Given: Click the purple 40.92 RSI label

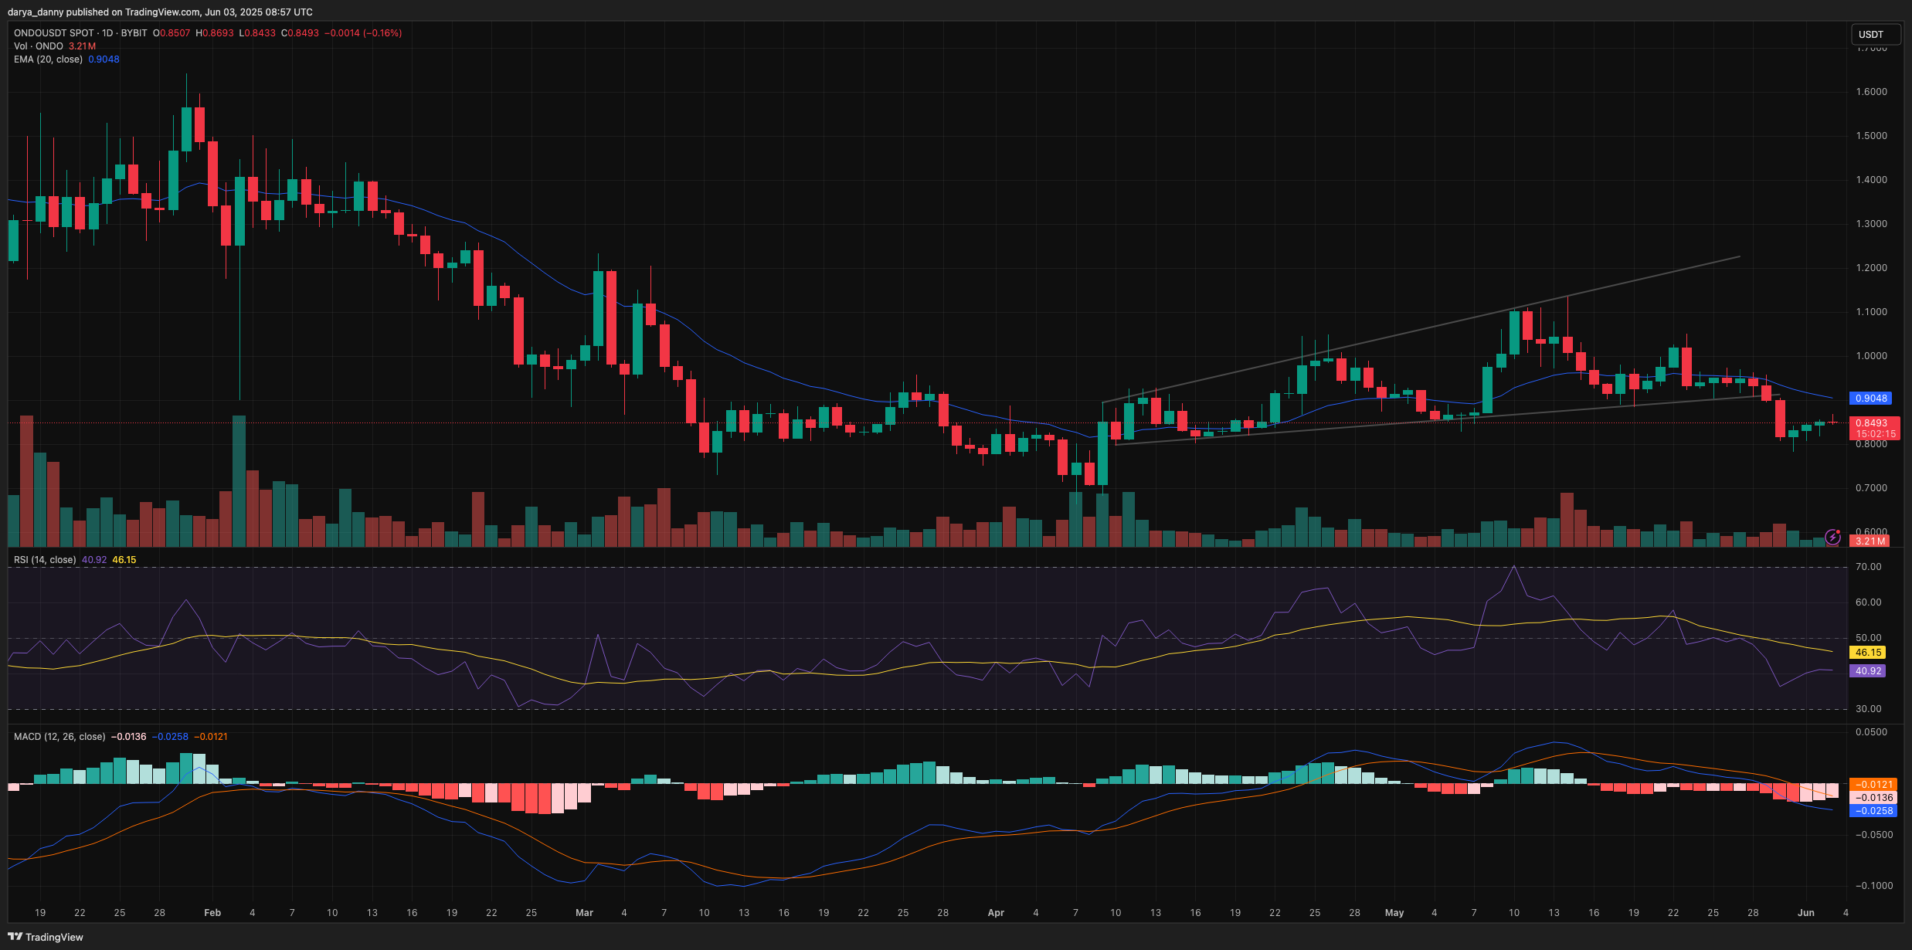Looking at the screenshot, I should click(1868, 671).
